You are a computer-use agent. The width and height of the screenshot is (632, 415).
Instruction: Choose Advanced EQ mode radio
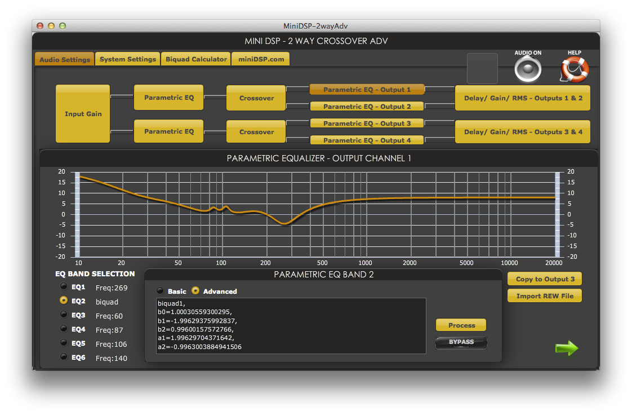tap(195, 291)
